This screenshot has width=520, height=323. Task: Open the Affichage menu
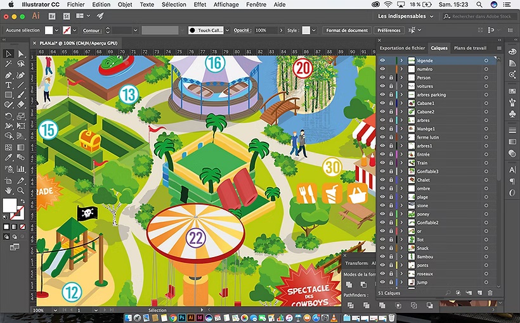point(227,4)
